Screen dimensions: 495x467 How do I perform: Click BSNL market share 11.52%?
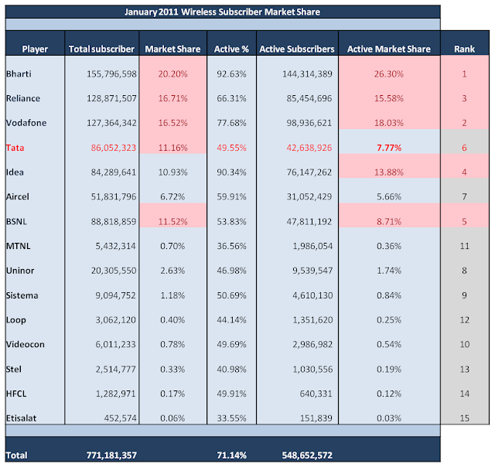coord(172,221)
